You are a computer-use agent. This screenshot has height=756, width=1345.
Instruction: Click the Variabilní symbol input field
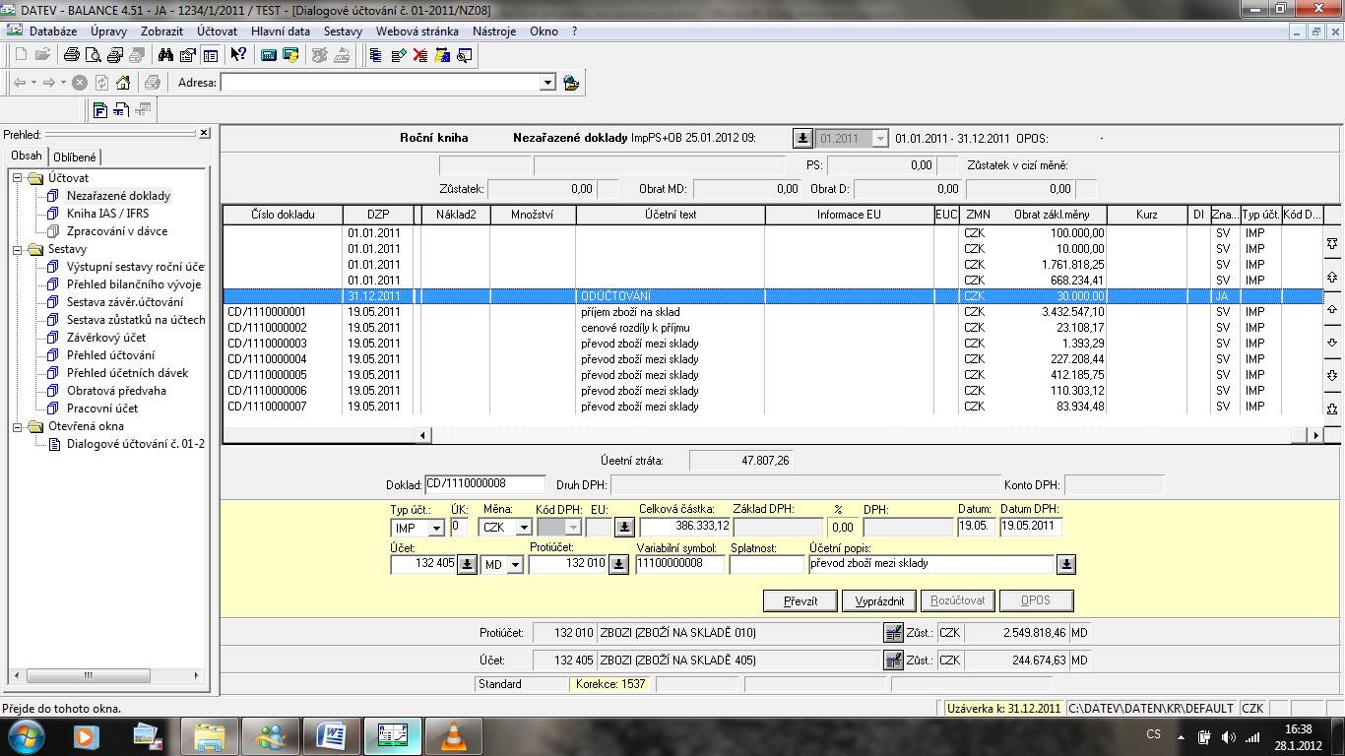(680, 565)
